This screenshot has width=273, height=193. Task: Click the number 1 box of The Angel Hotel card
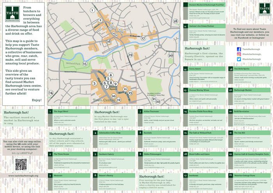[50, 112]
